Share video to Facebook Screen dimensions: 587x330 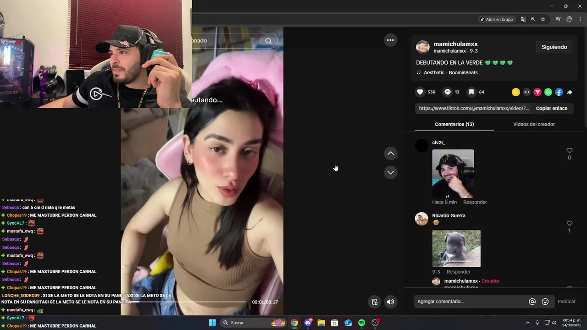(x=559, y=92)
